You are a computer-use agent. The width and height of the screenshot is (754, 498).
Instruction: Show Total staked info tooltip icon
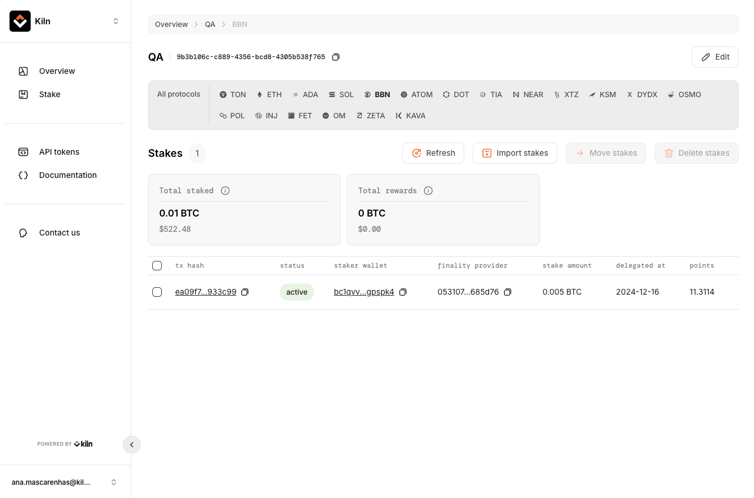pos(225,191)
